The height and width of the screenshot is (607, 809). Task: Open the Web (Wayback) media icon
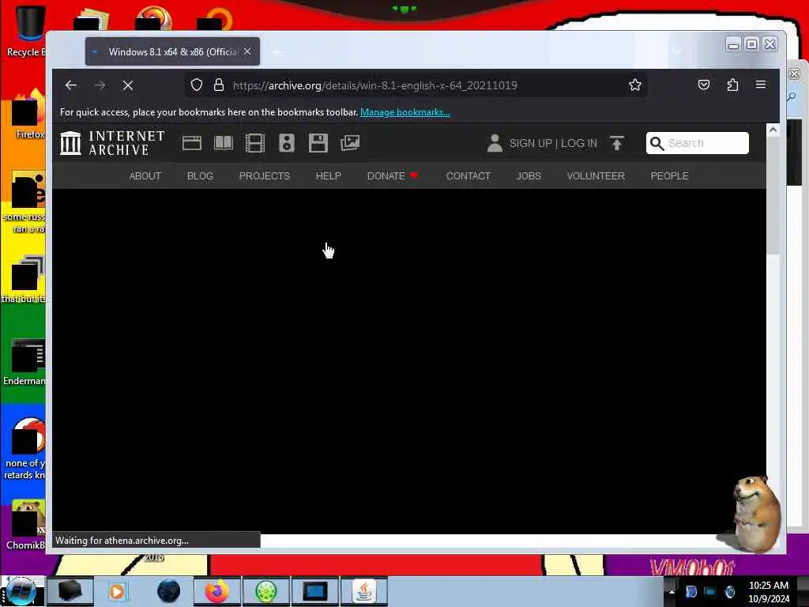click(192, 143)
